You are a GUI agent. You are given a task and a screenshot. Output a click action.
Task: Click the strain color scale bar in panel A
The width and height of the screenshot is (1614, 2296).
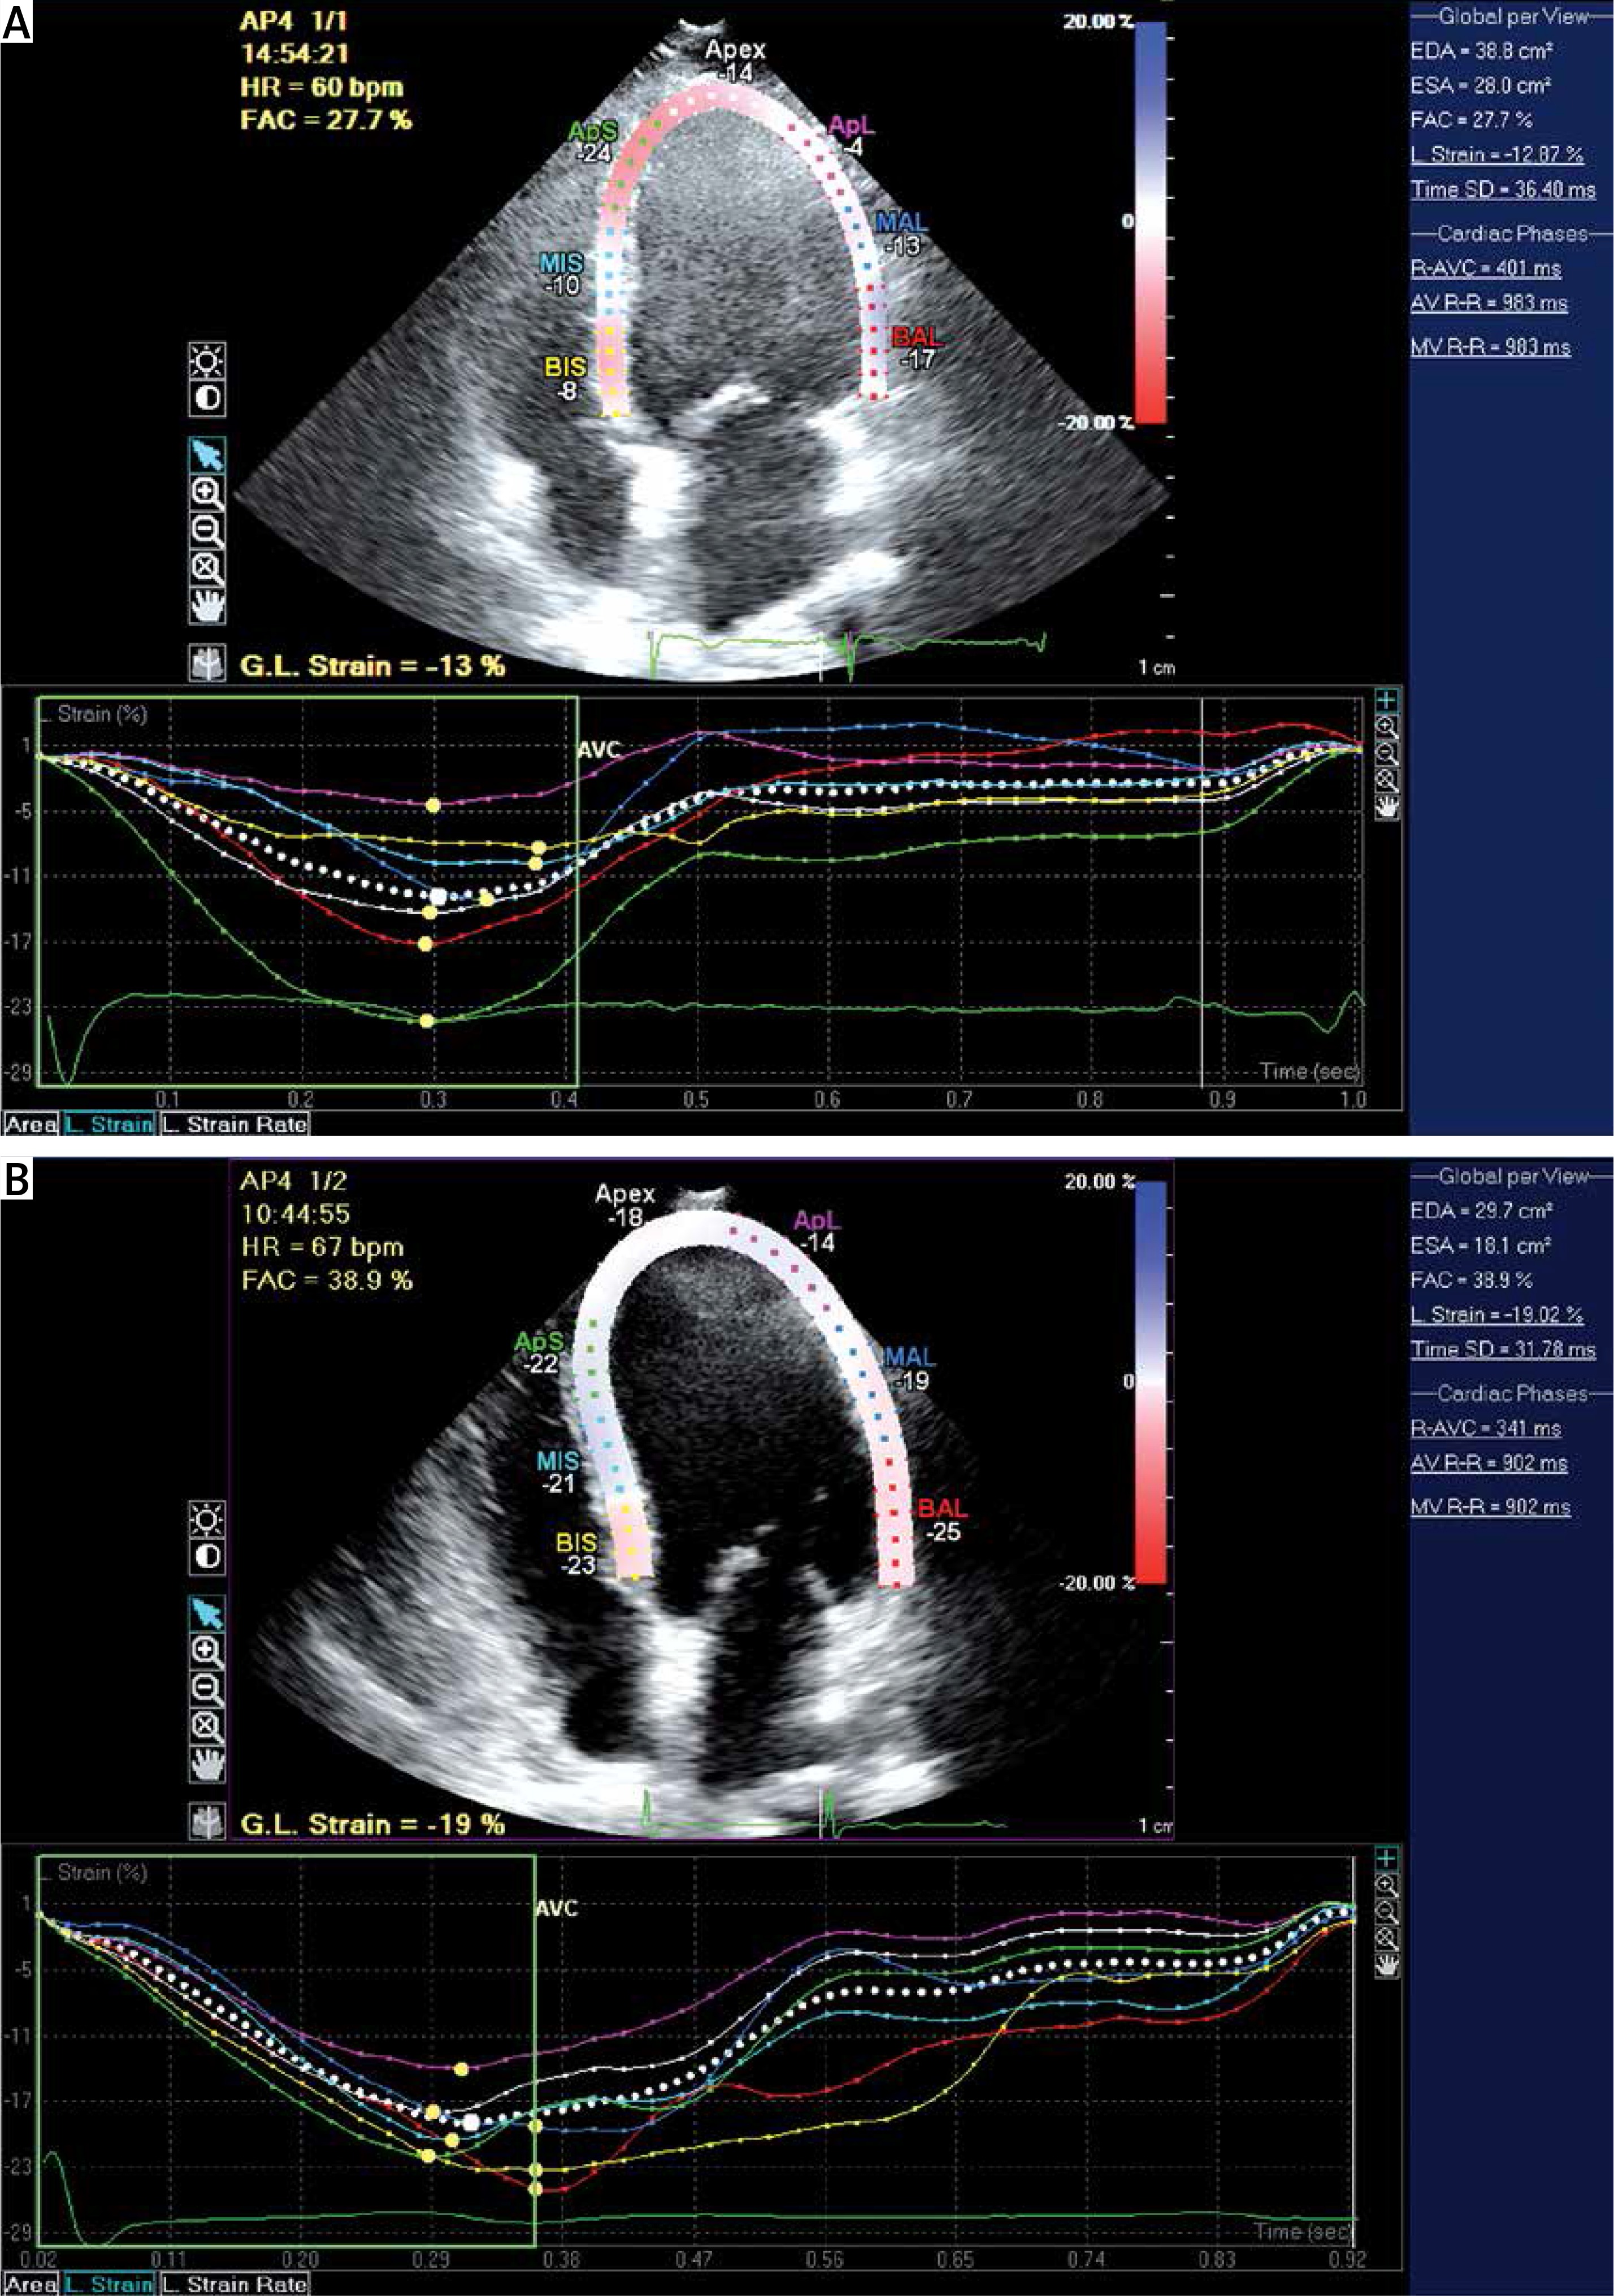pos(1151,222)
